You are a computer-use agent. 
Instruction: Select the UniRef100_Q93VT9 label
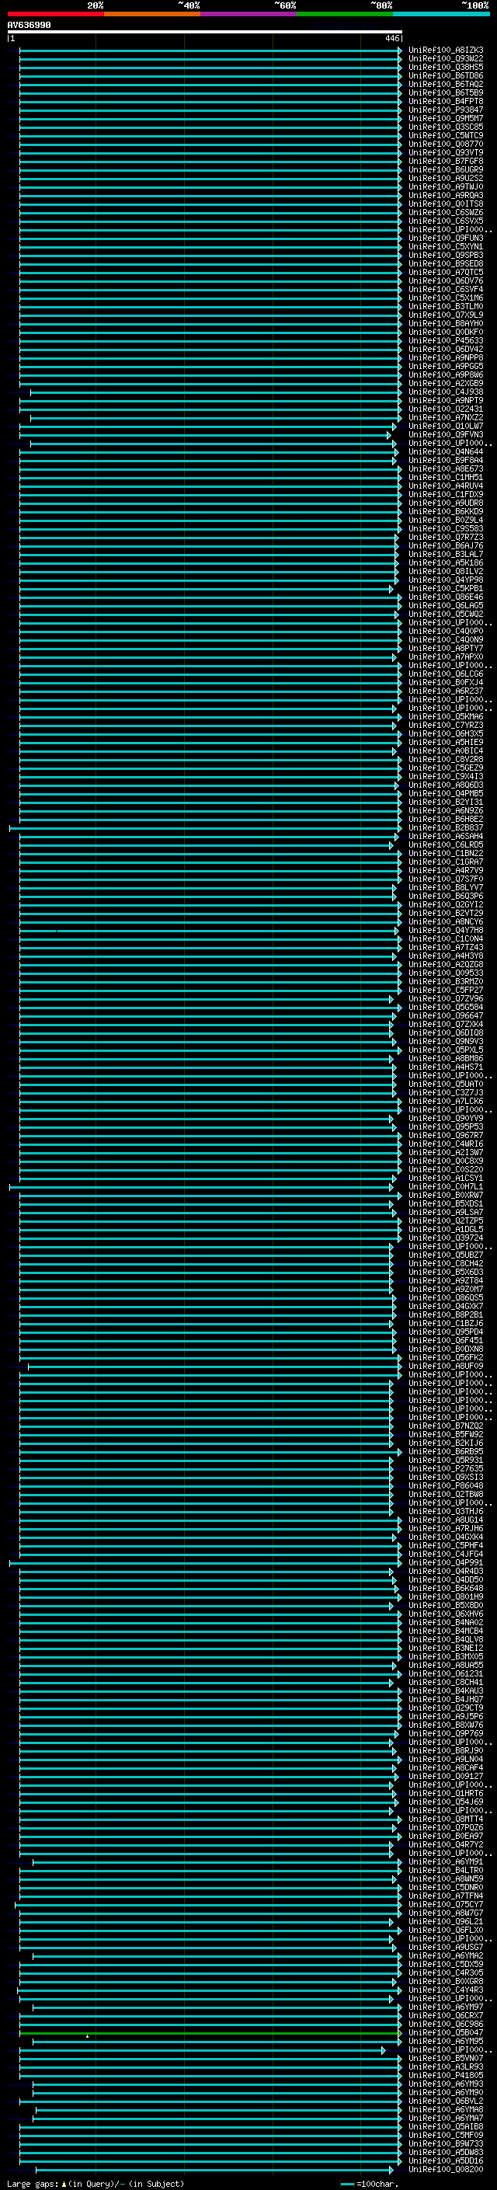[x=445, y=152]
